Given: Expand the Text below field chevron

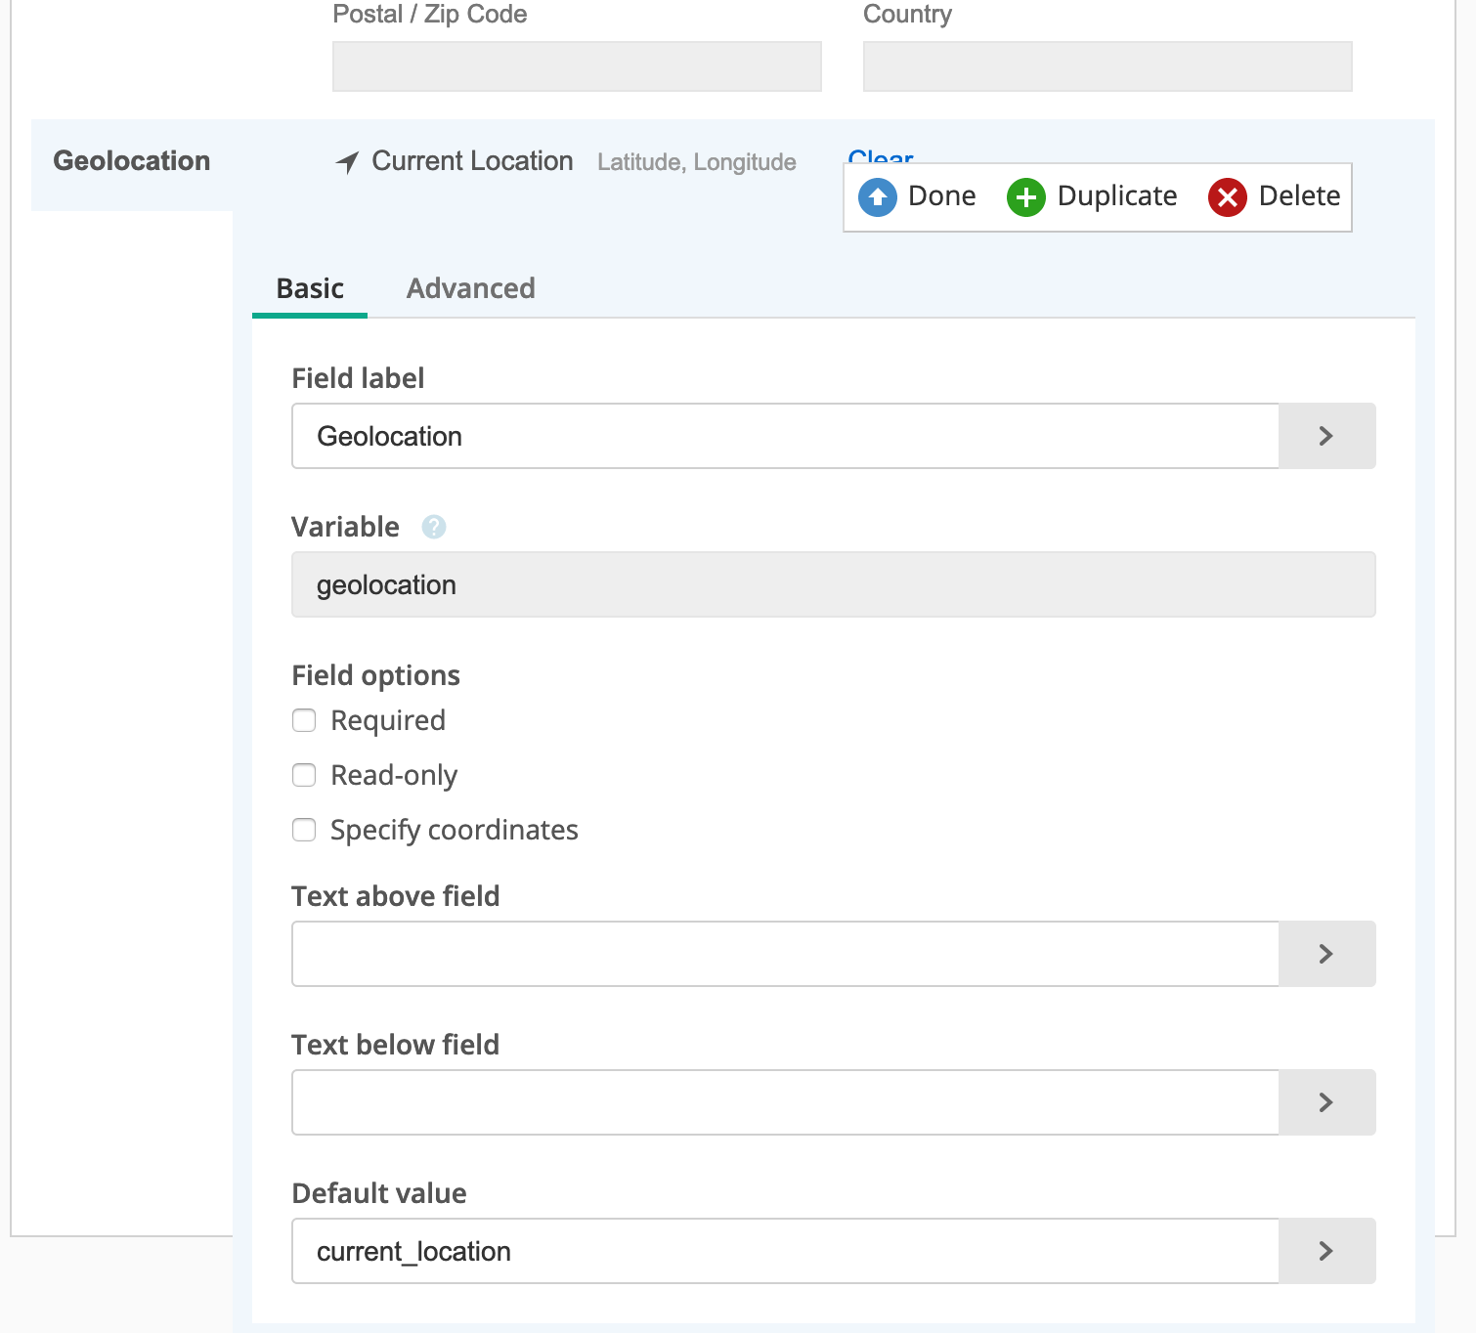Looking at the screenshot, I should pos(1325,1103).
